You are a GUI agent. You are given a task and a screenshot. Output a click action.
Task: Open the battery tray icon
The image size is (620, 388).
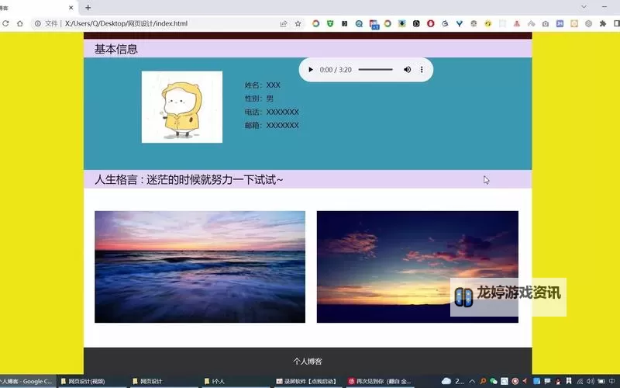tap(601, 381)
